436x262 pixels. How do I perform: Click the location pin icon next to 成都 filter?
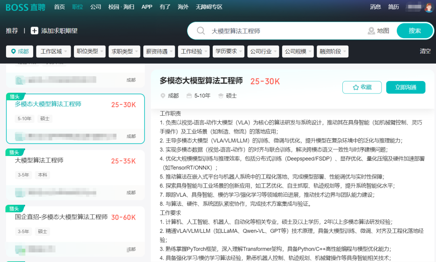[x=13, y=51]
